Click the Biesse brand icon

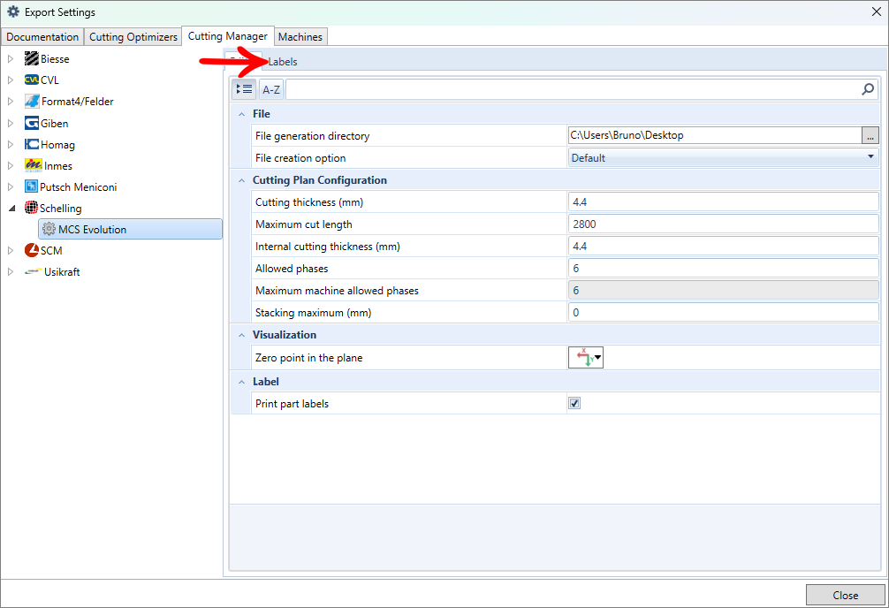32,58
